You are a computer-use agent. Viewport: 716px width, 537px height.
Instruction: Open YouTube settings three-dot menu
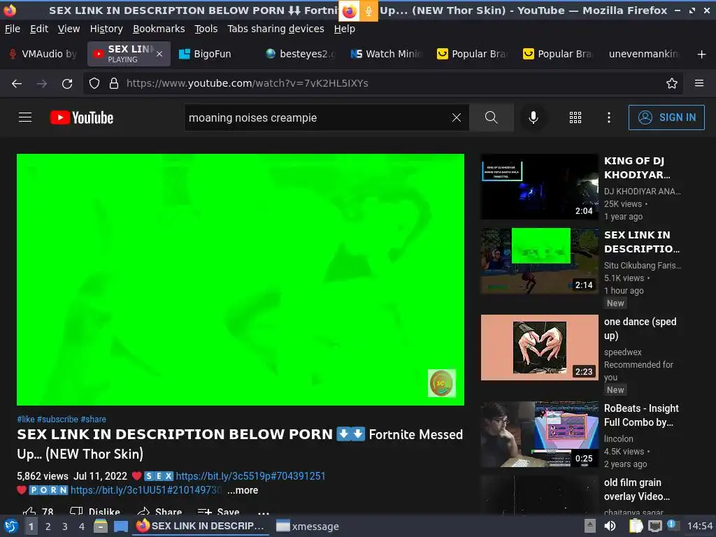[609, 117]
